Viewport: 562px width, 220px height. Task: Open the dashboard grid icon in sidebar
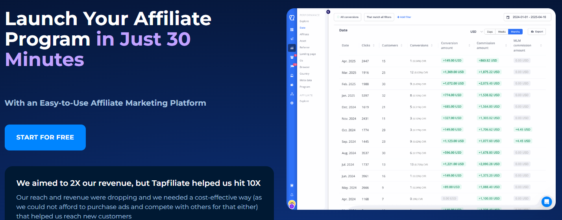[x=292, y=29]
